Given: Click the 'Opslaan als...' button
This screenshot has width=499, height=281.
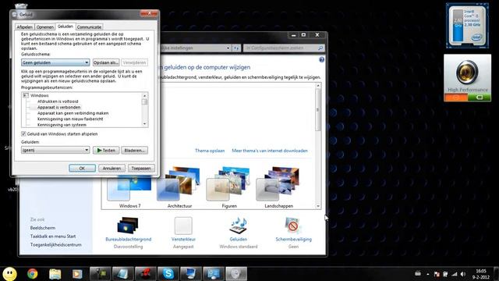Looking at the screenshot, I should (106, 62).
